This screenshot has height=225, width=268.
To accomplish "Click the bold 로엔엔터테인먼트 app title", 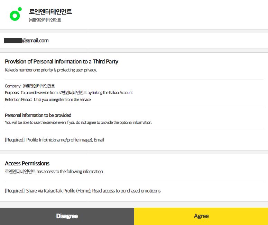I will click(50, 11).
